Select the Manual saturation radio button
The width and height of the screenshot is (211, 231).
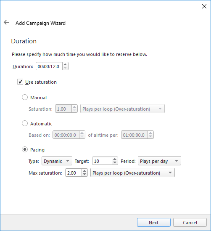click(25, 97)
